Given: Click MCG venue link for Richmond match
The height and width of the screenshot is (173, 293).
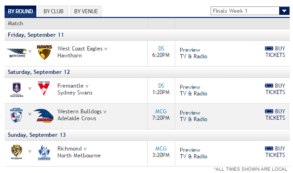Looking at the screenshot, I should coord(161,149).
